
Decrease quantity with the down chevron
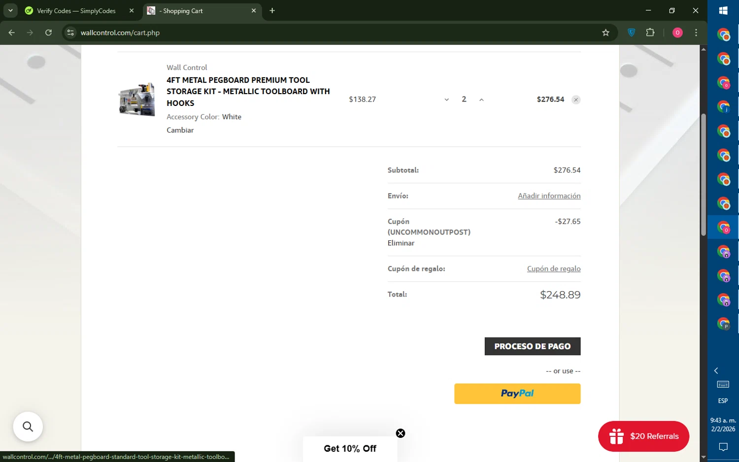[446, 99]
